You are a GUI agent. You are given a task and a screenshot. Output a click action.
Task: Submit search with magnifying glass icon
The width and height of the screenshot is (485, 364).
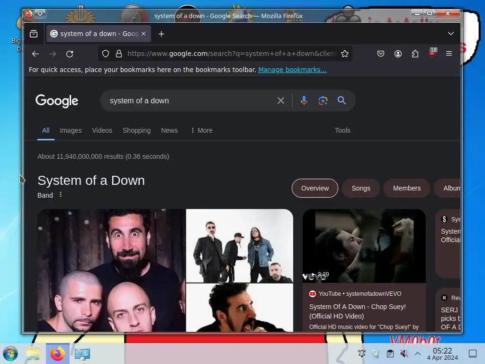341,100
